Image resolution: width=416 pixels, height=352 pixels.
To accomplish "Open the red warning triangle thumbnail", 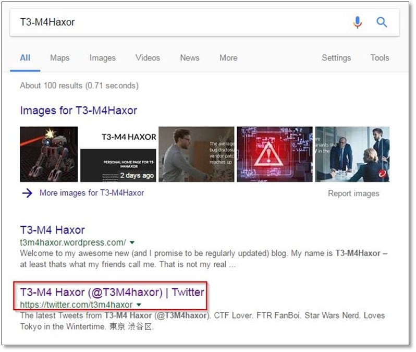I will point(275,154).
